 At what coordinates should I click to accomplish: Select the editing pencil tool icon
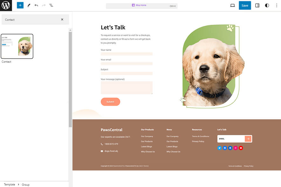(x=28, y=5)
